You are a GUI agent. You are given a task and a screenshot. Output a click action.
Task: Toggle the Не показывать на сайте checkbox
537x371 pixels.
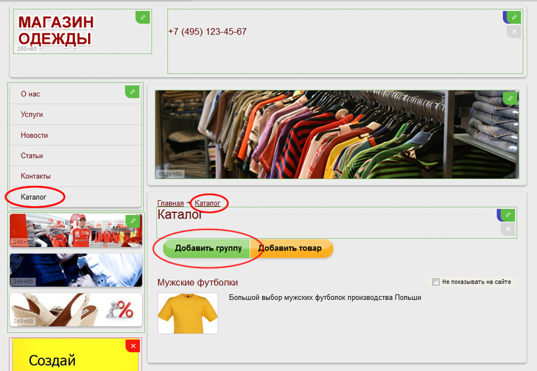(435, 282)
